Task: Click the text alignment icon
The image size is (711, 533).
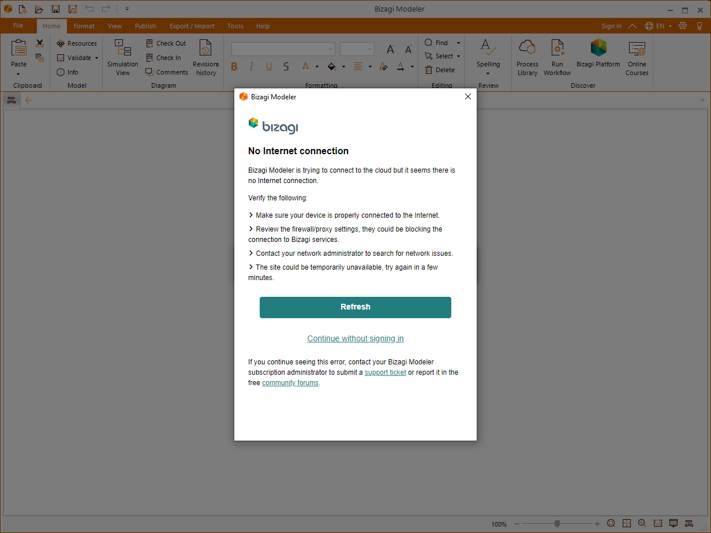Action: (x=358, y=66)
